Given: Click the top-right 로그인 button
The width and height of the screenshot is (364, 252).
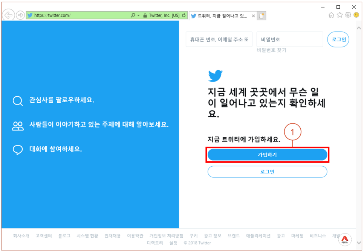Looking at the screenshot, I should (338, 39).
